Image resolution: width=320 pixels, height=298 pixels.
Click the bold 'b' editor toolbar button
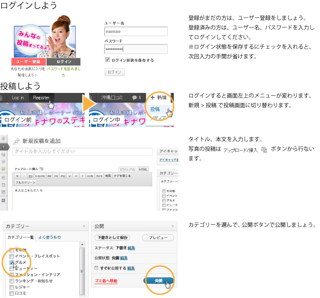pos(17,175)
